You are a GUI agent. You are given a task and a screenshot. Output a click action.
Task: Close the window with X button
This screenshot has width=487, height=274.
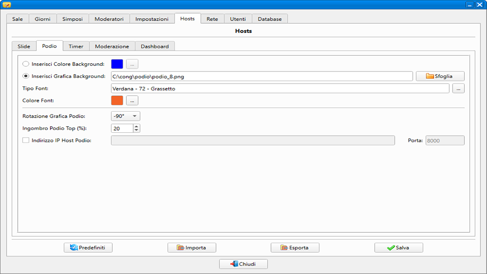(479, 5)
